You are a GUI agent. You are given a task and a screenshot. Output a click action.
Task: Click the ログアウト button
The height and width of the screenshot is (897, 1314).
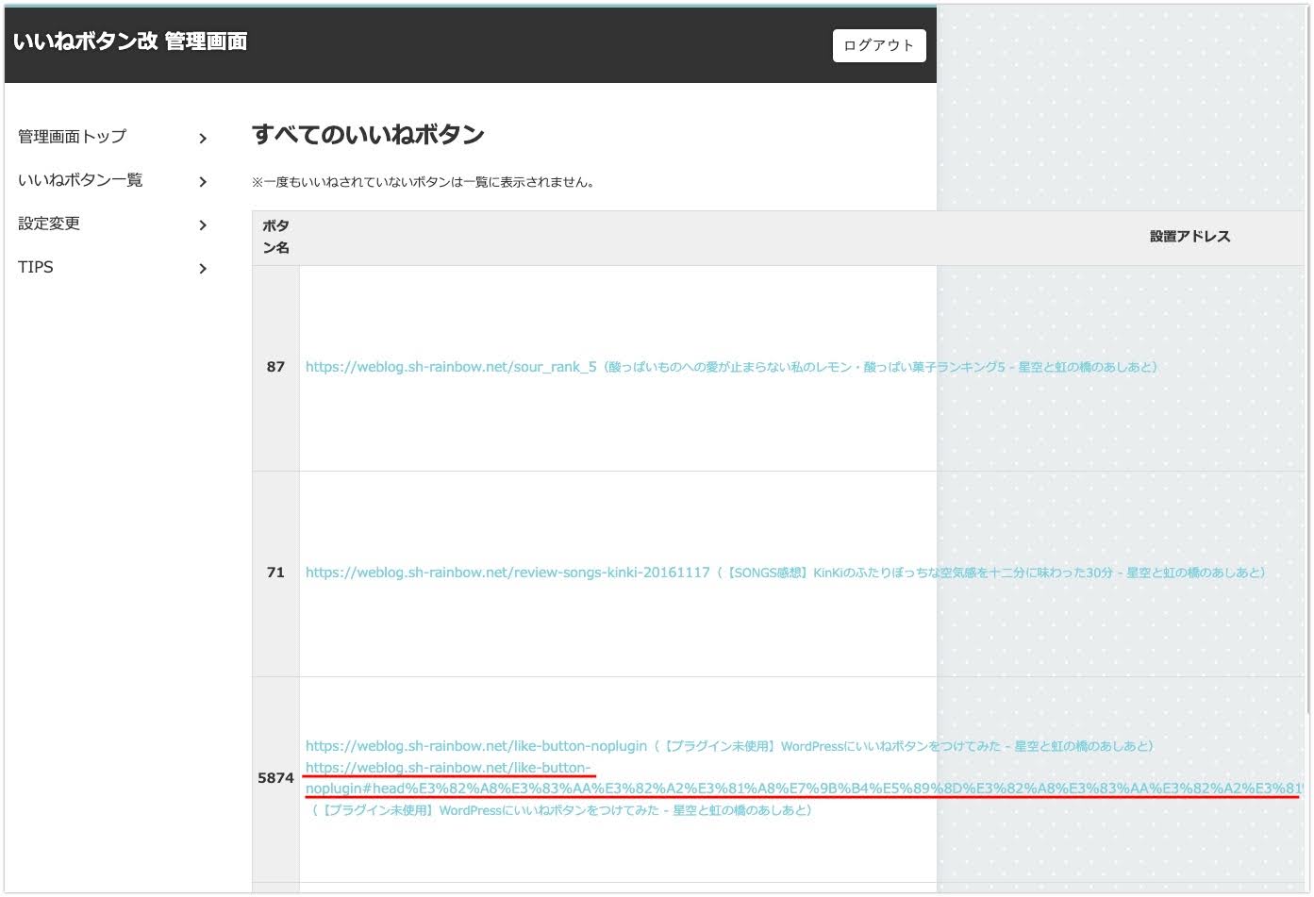(x=878, y=45)
